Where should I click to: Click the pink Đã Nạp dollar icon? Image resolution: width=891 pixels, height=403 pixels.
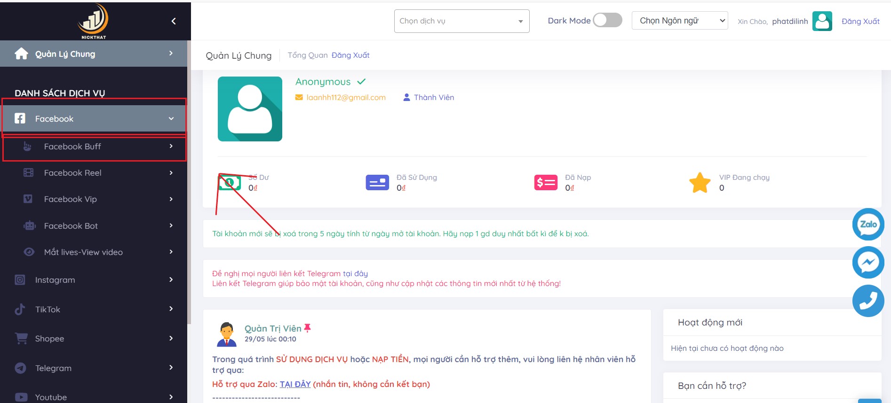[546, 182]
